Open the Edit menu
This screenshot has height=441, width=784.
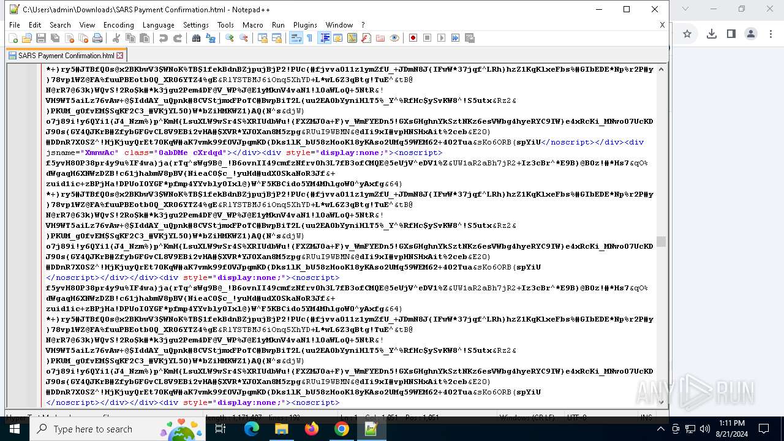click(x=35, y=25)
